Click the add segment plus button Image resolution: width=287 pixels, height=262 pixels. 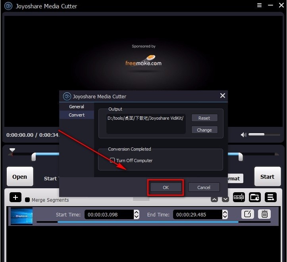[x=15, y=197]
